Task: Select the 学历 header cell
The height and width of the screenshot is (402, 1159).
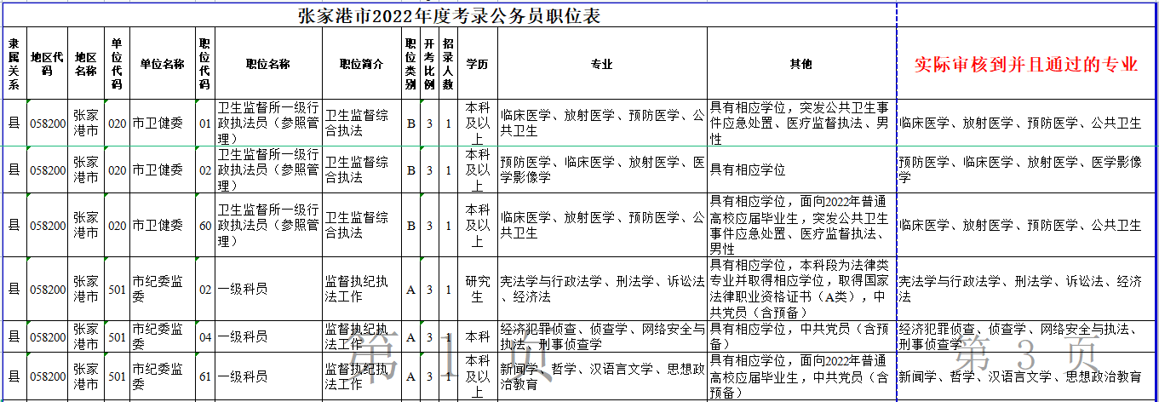Action: pyautogui.click(x=478, y=65)
